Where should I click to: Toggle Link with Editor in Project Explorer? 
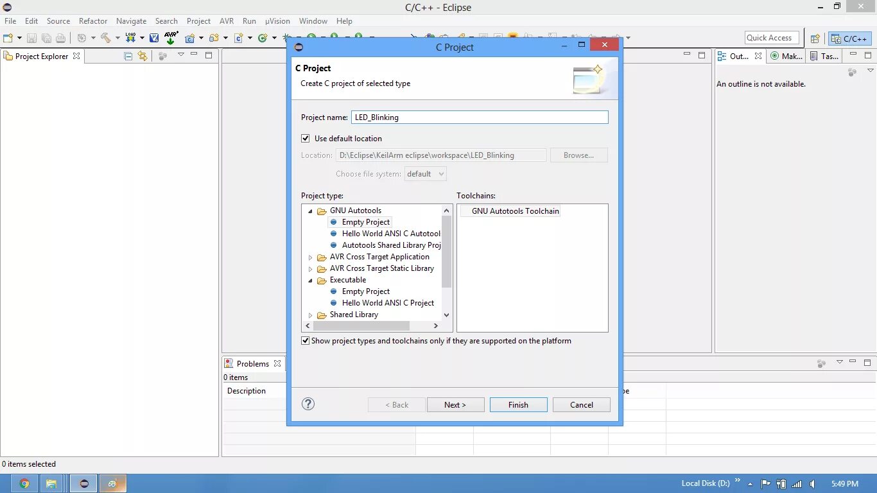click(143, 56)
